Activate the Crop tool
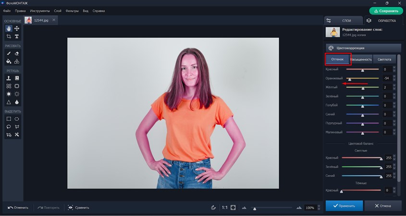406x216 pixels. 9,36
